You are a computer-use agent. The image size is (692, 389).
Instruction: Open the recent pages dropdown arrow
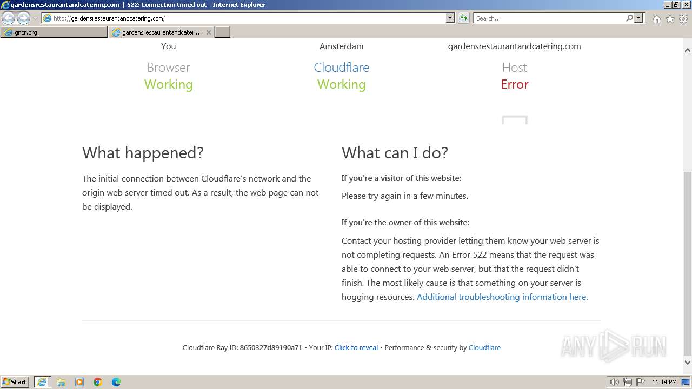[35, 18]
